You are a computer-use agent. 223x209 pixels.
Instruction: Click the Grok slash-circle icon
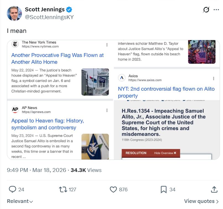pyautogui.click(x=206, y=10)
